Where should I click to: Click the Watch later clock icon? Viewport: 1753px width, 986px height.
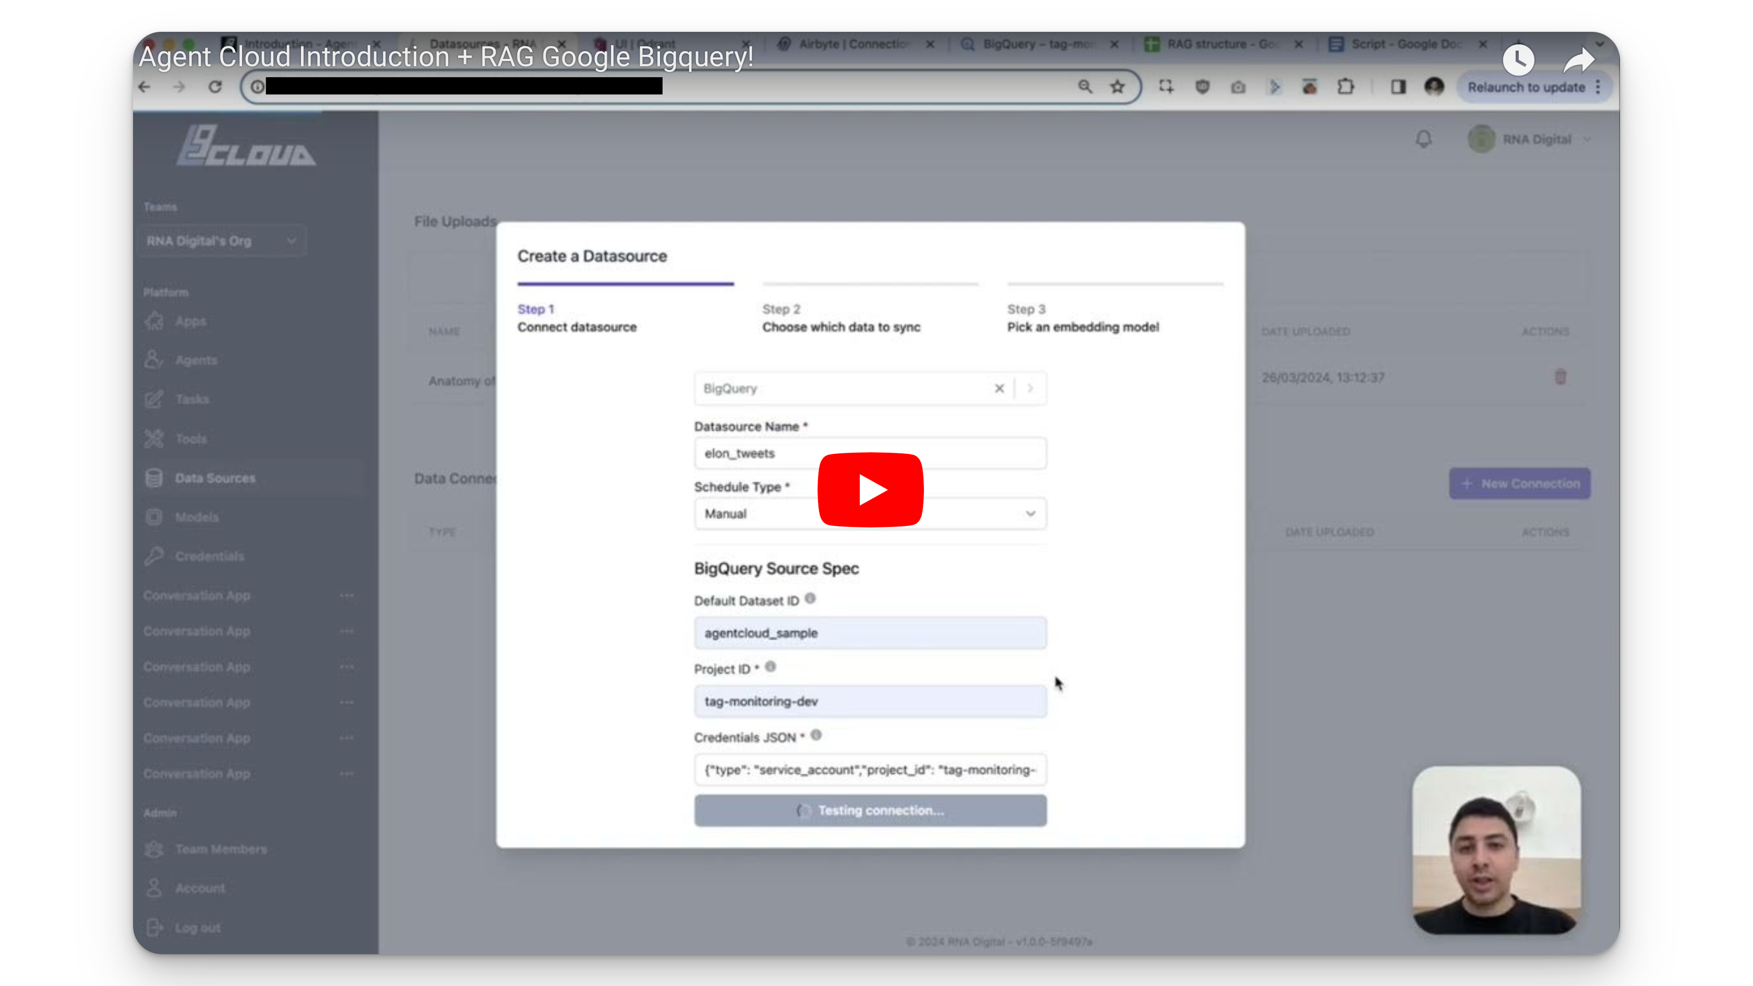1518,60
